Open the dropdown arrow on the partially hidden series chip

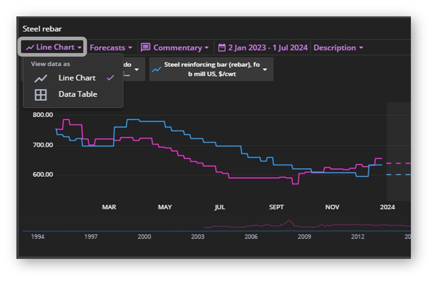(x=136, y=69)
